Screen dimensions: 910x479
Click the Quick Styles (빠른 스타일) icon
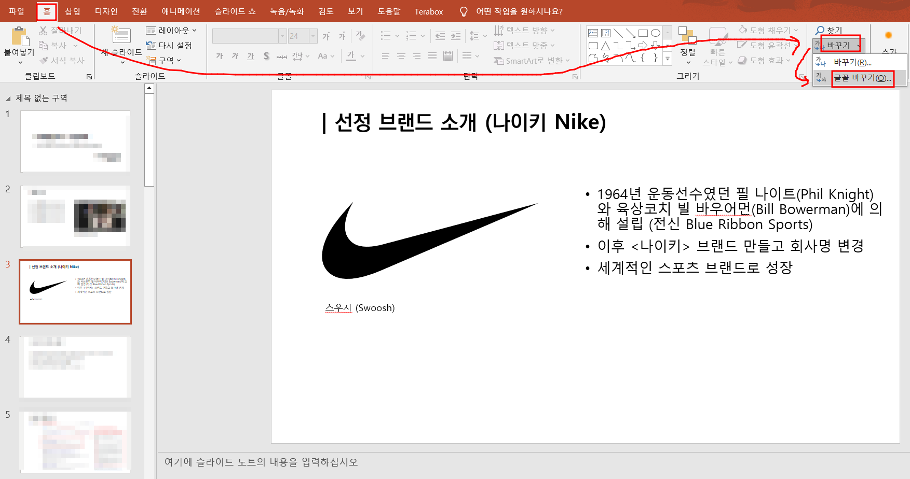pos(717,36)
